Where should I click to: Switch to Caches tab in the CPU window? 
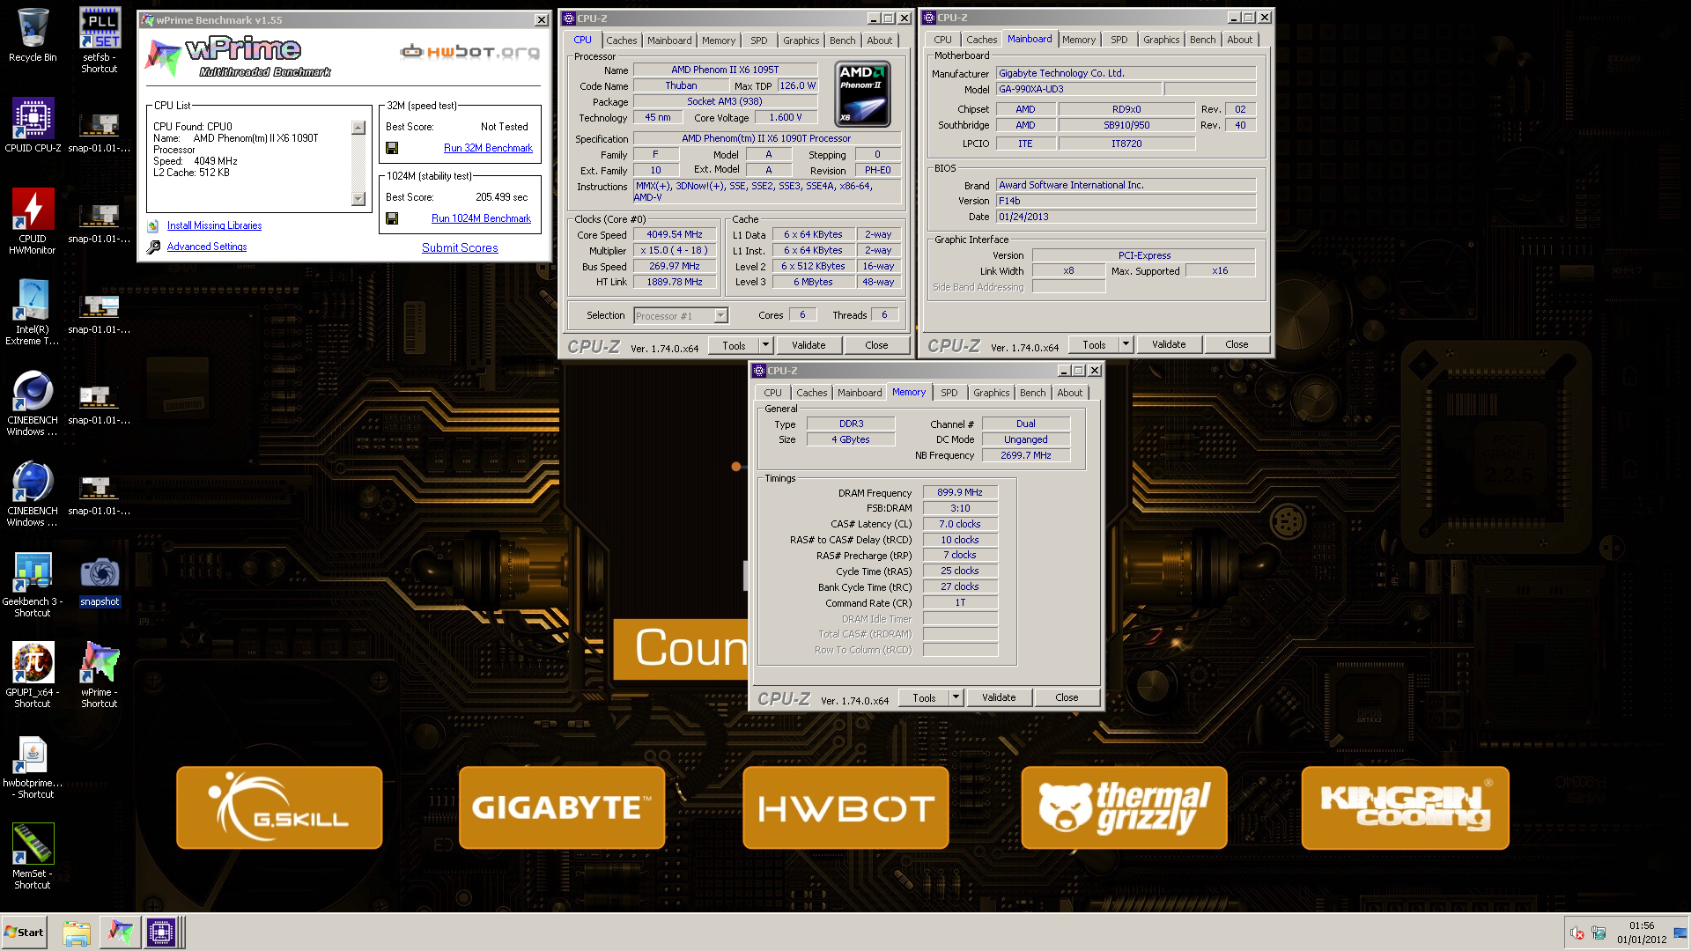coord(621,41)
